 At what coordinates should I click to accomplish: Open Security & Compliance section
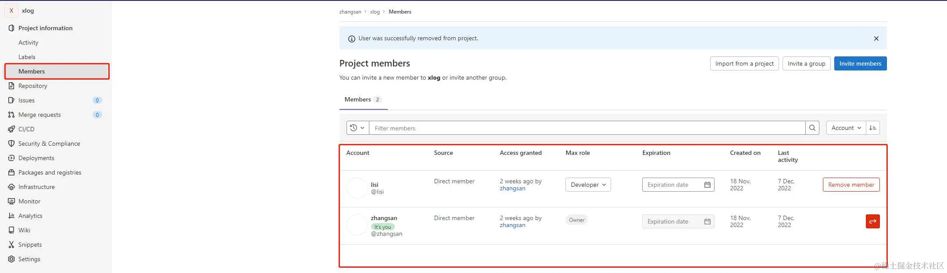49,143
